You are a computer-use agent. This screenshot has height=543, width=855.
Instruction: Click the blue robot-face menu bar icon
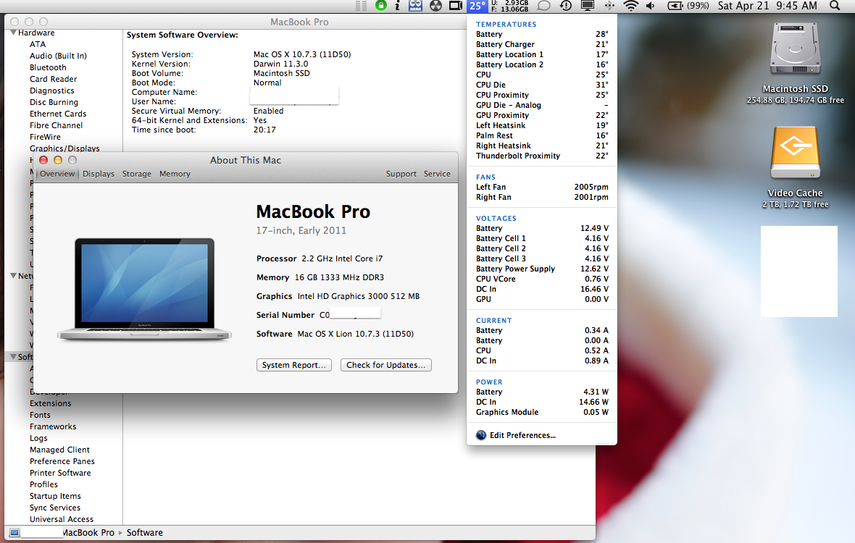415,6
